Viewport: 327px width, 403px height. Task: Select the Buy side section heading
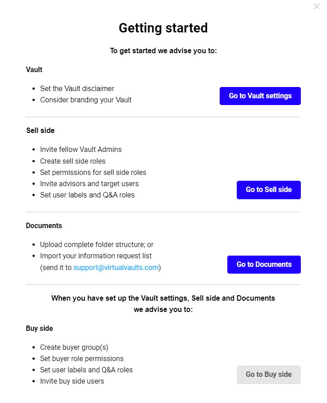coord(39,328)
